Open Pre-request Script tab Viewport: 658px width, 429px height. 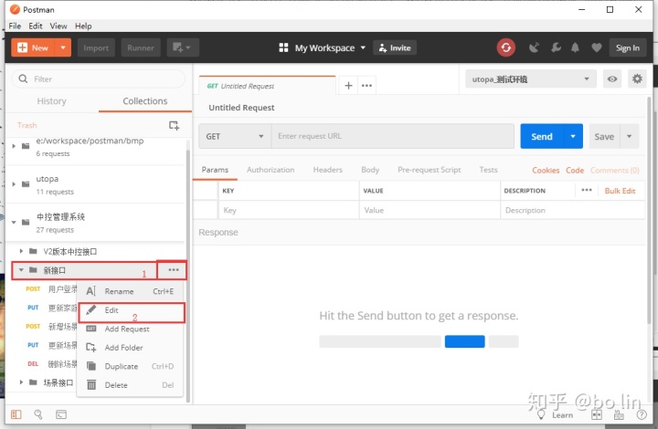coord(429,170)
